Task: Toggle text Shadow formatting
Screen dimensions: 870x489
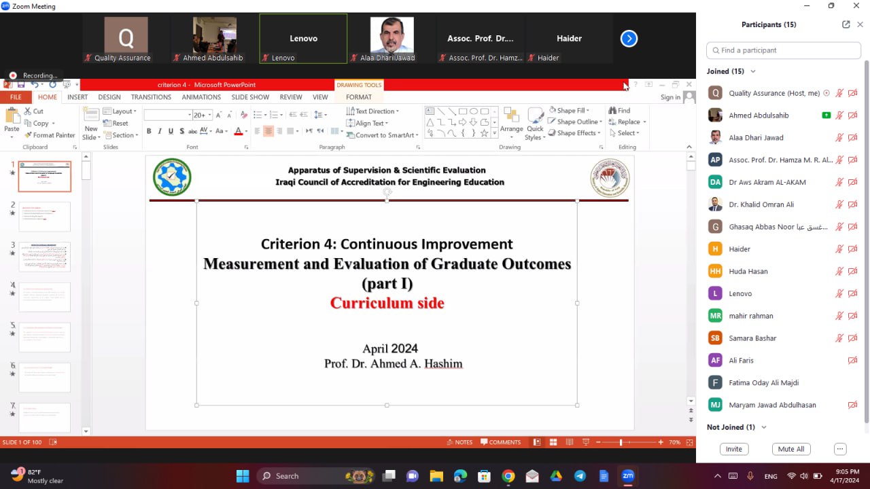Action: pyautogui.click(x=181, y=131)
